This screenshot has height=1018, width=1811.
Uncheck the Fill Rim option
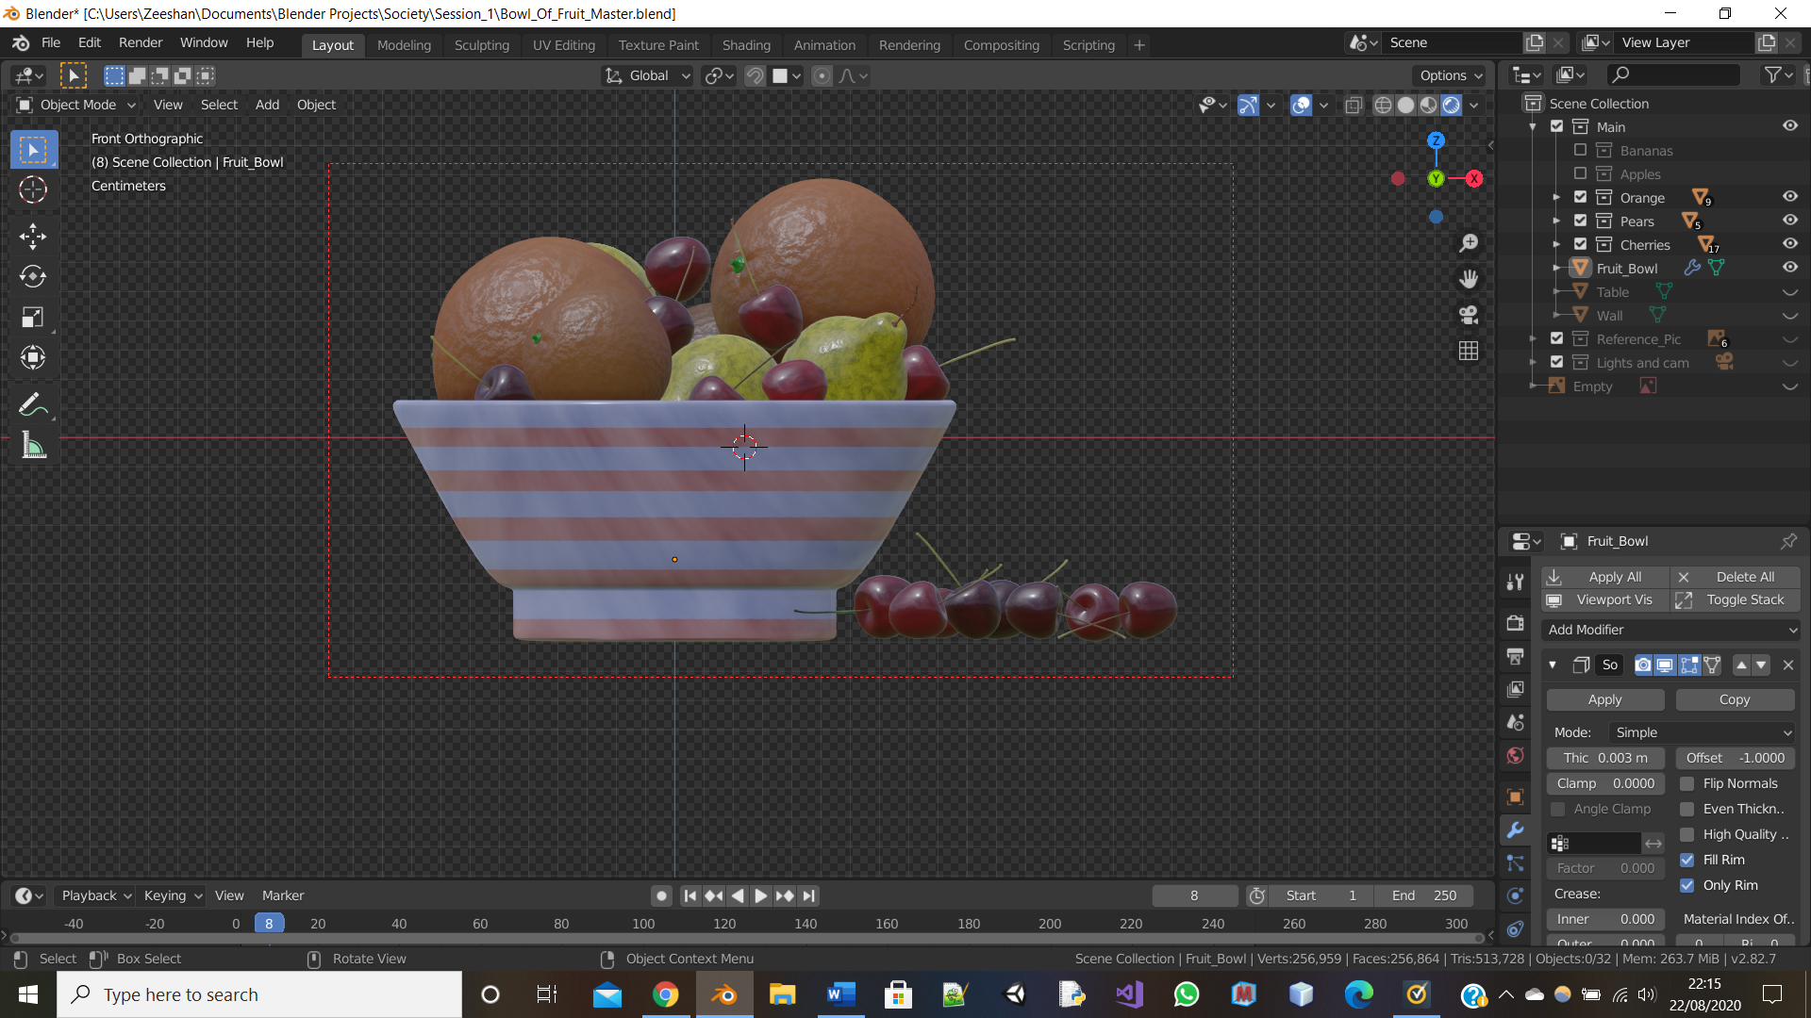(x=1687, y=860)
